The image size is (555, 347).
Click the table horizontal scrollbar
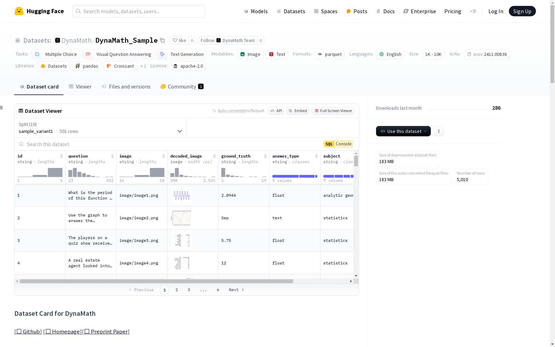(156, 281)
